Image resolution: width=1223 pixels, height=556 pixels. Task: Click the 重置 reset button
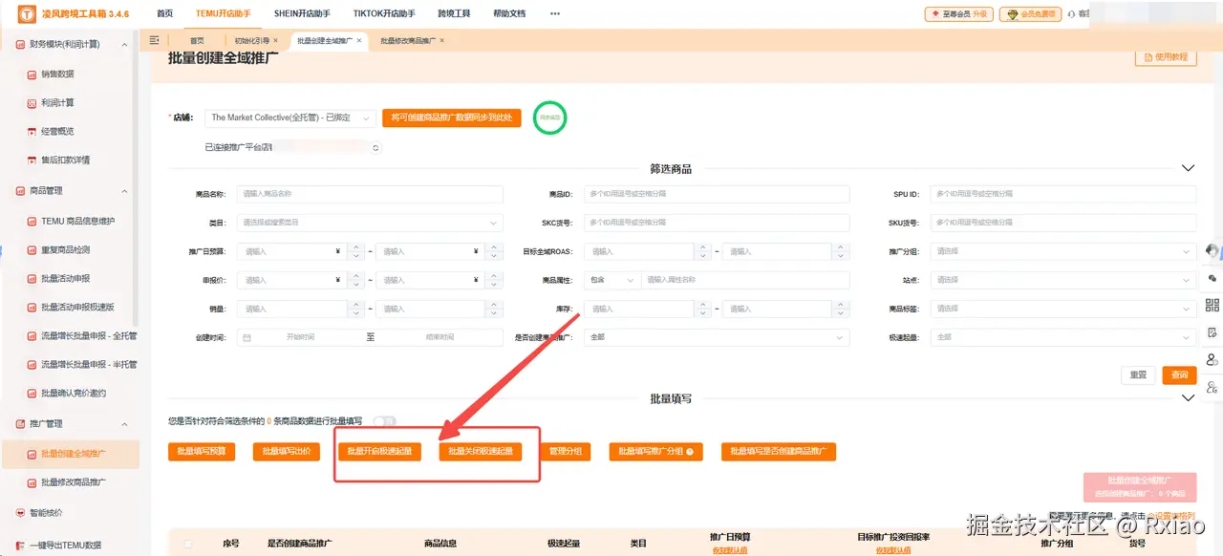click(x=1138, y=375)
